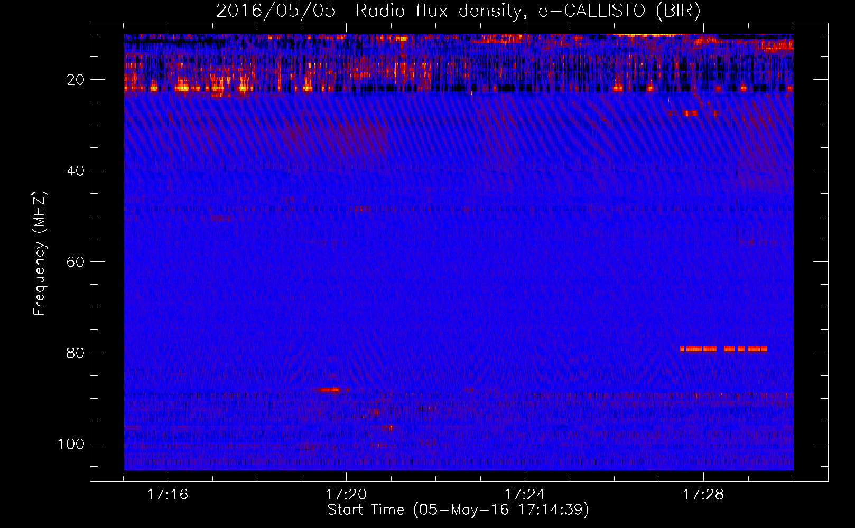
Task: Click the plot title text e-CALLISTO (BIR)
Action: click(619, 11)
